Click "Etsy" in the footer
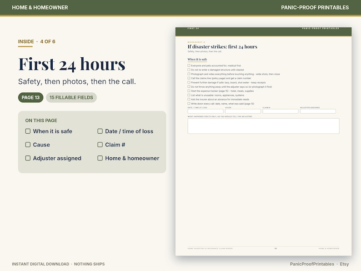 344,264
